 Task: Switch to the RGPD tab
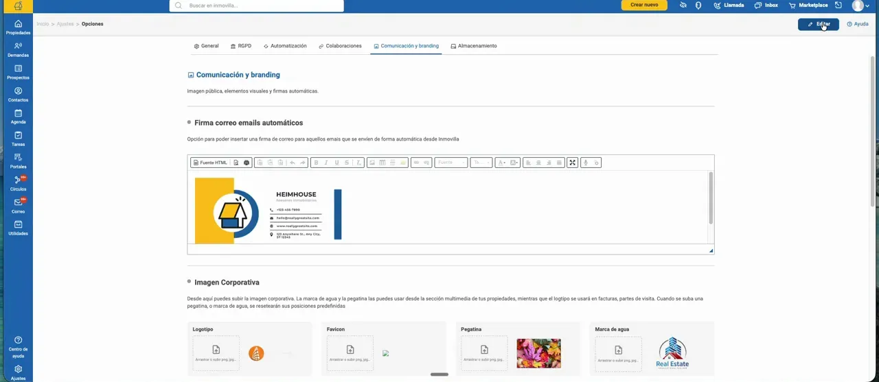[x=241, y=46]
